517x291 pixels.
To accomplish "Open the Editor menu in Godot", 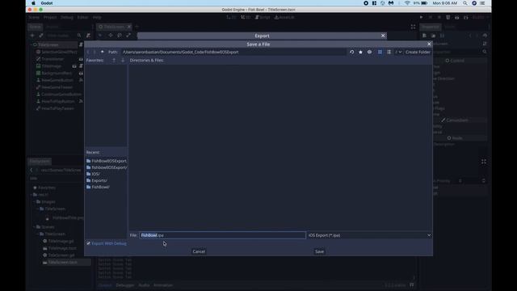I will pos(82,17).
